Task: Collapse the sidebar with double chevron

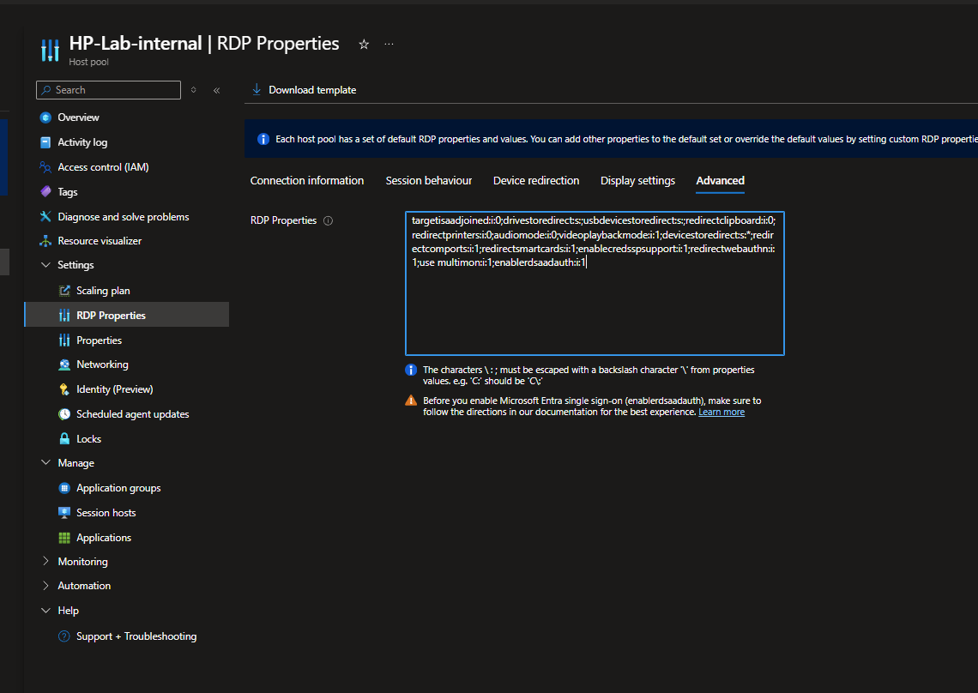Action: point(216,90)
